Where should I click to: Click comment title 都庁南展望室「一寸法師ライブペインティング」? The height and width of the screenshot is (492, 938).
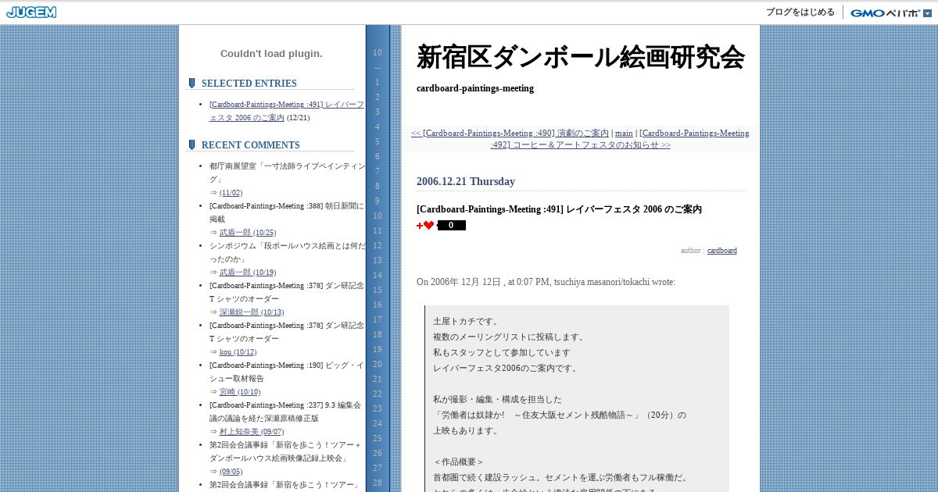point(287,173)
